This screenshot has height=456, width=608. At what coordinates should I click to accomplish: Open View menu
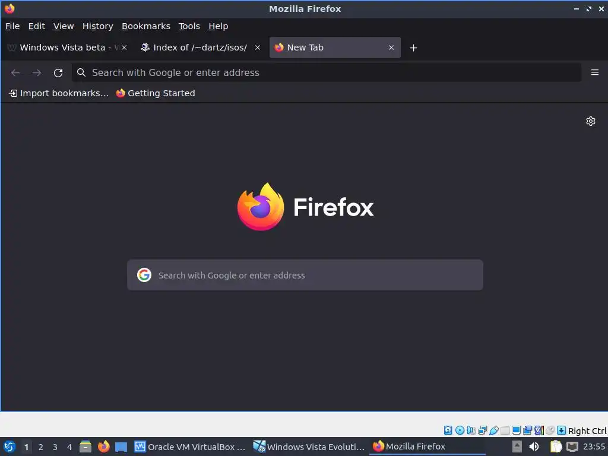point(64,26)
